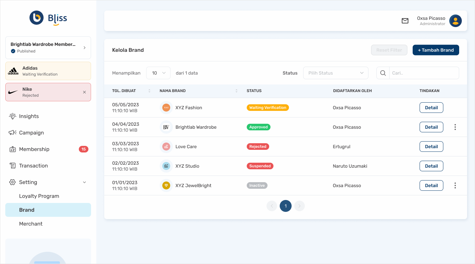
Task: Open Detail for XYZ Studio
Action: tap(431, 166)
